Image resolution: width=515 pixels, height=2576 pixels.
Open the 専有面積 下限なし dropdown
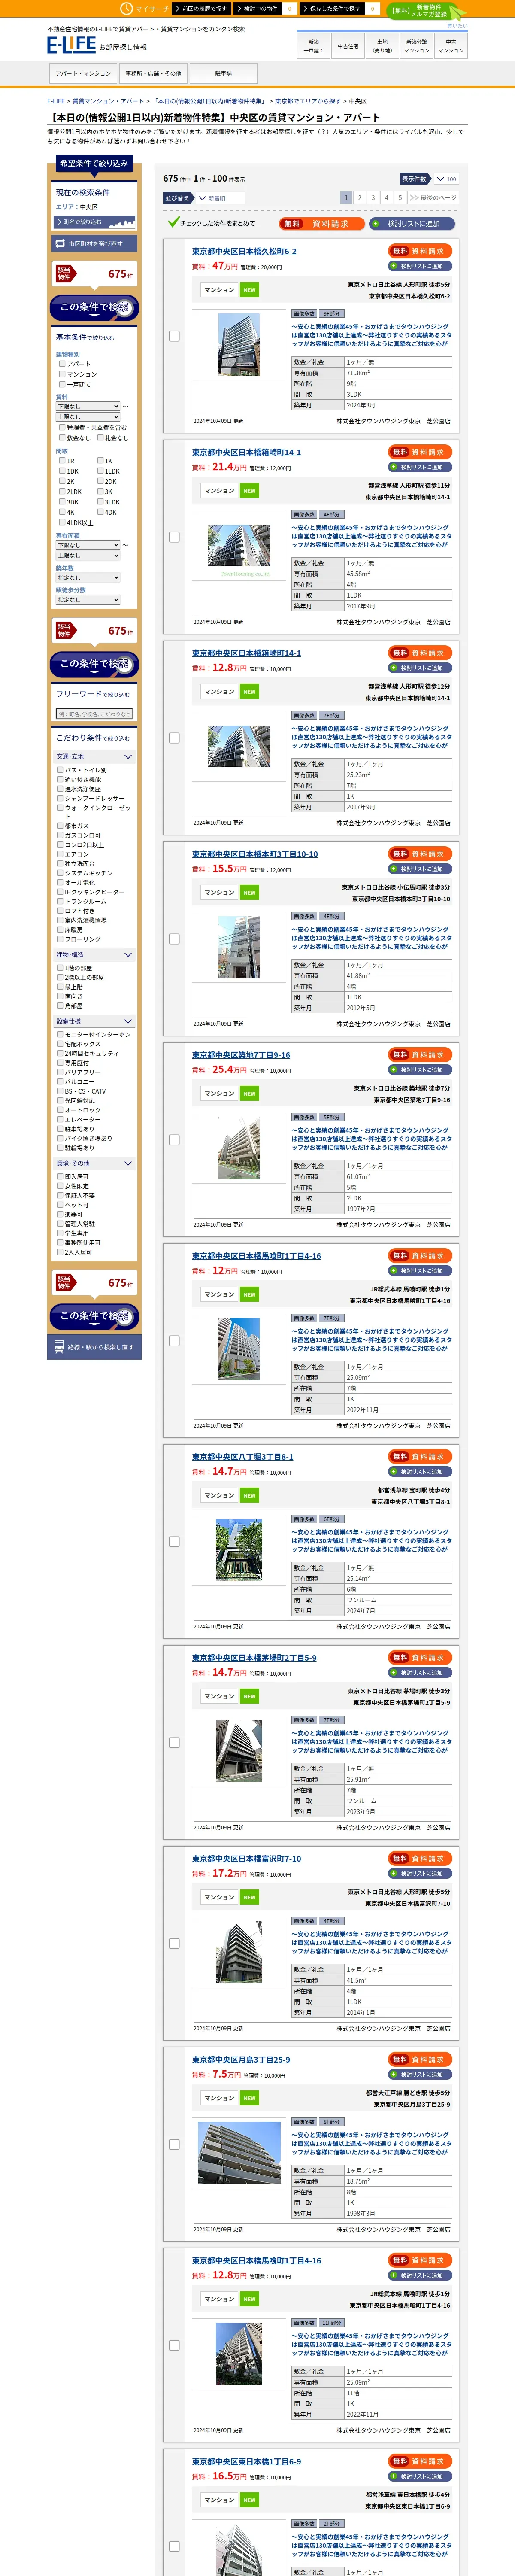click(x=88, y=545)
